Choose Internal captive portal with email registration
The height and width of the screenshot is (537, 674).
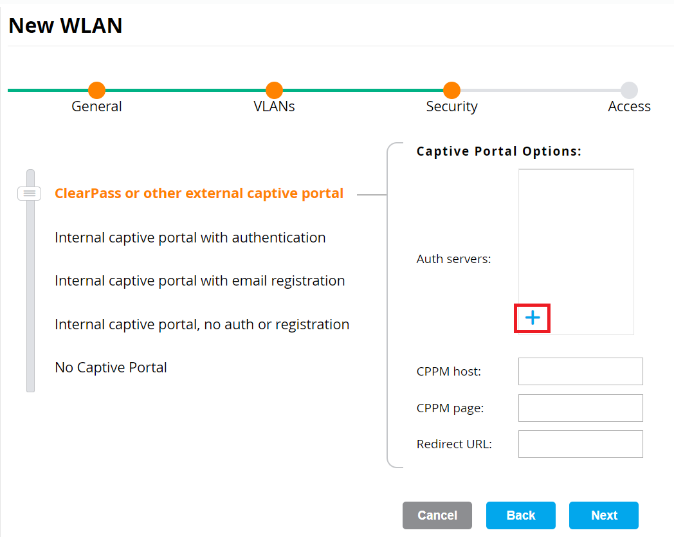tap(199, 281)
